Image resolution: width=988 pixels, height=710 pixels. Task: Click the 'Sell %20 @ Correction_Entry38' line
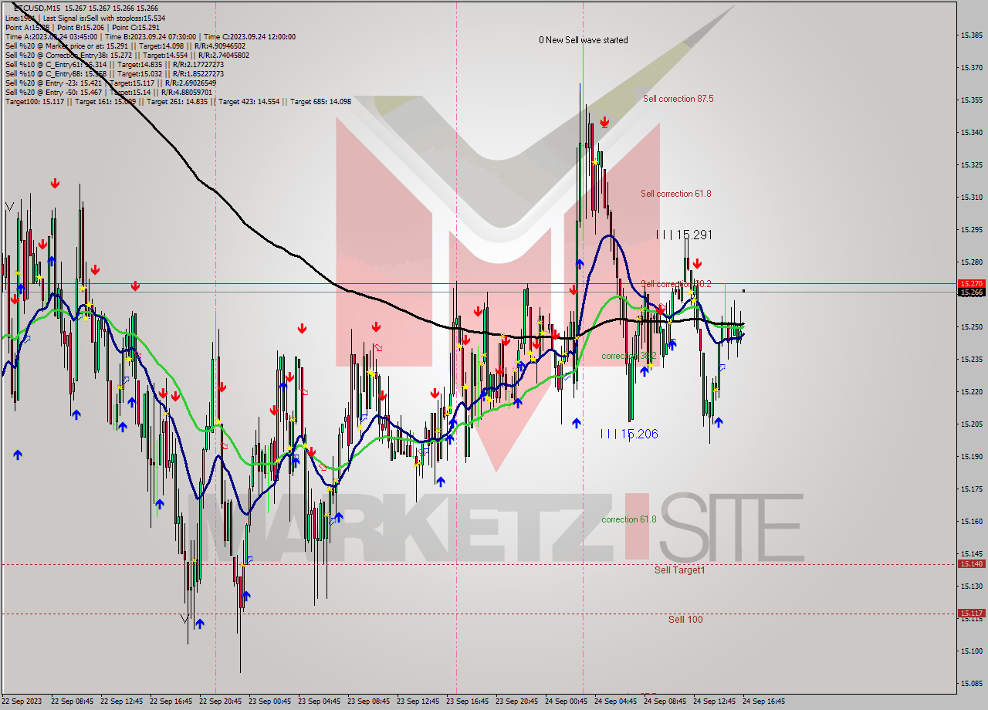pos(127,56)
